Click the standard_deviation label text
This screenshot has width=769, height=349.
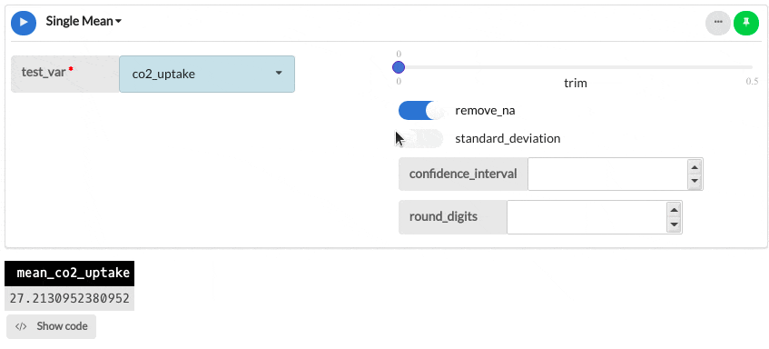508,138
